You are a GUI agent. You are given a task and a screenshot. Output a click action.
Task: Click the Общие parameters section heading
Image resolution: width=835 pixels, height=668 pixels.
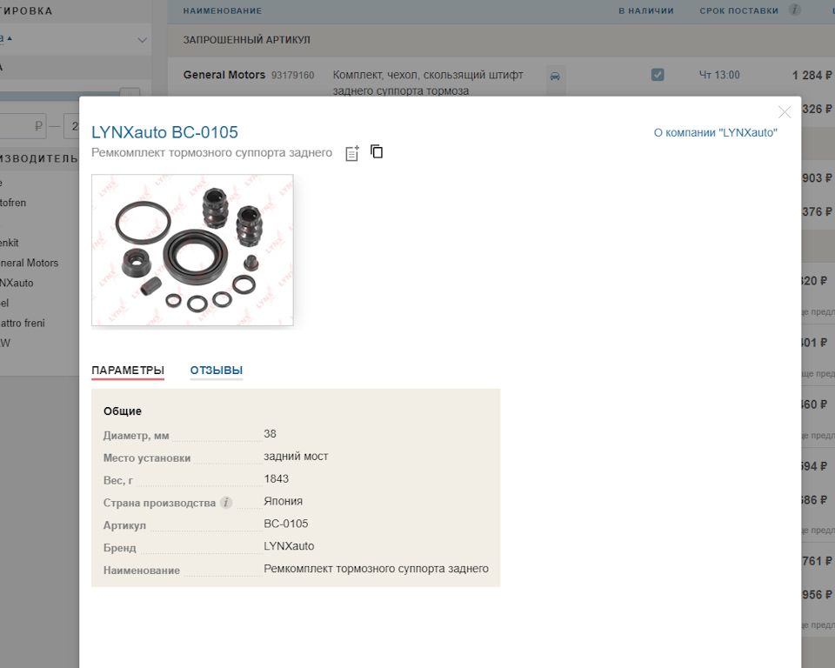pos(123,411)
